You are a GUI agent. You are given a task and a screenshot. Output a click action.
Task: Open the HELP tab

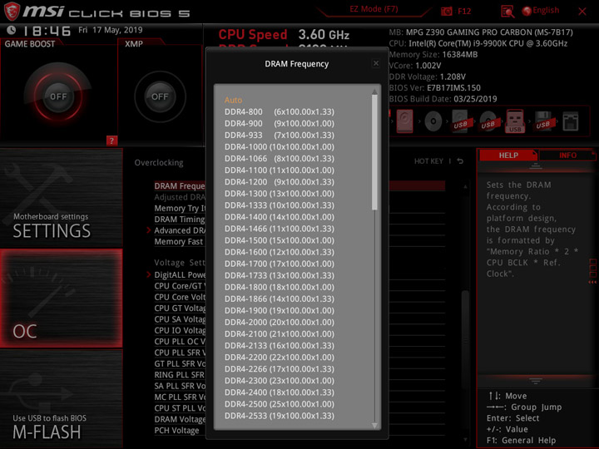click(x=508, y=155)
